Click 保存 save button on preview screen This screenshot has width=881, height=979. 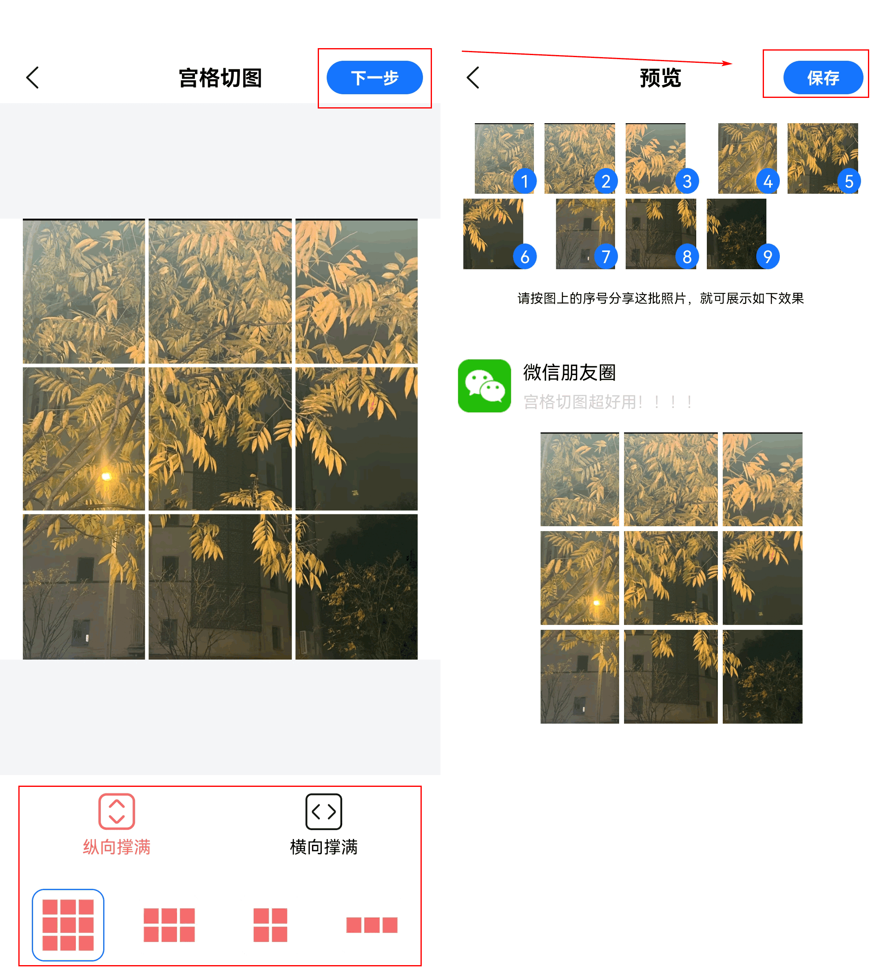pos(821,77)
